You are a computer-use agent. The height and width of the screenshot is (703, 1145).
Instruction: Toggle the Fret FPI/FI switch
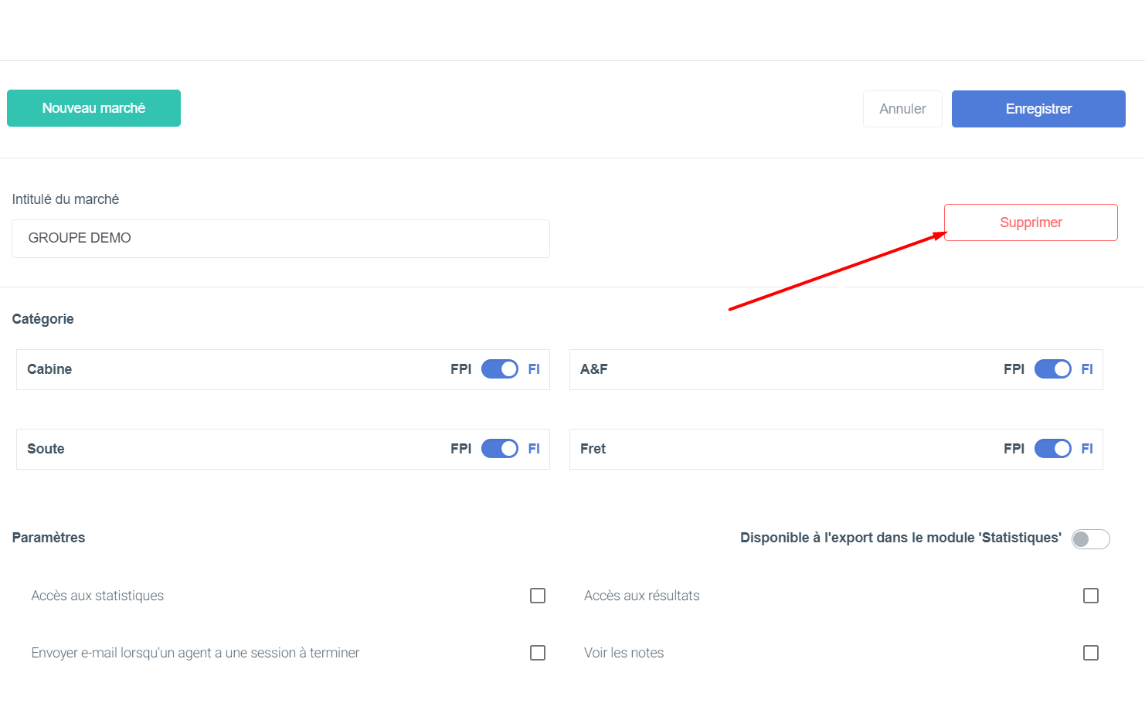1053,449
